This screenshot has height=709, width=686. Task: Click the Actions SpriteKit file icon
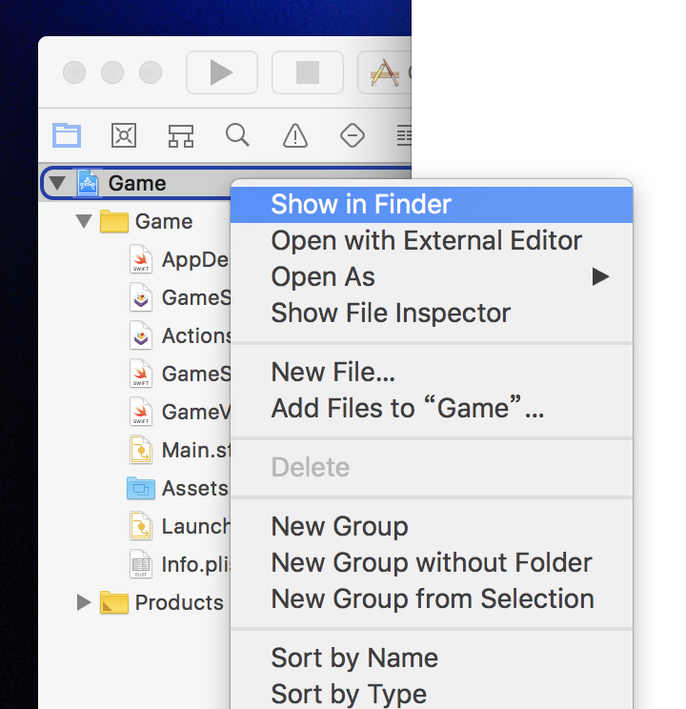[x=141, y=335]
